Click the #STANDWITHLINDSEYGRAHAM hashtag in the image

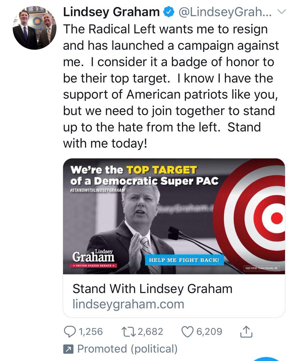click(x=97, y=190)
